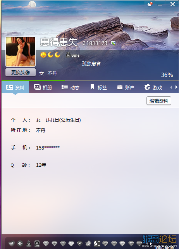Click the star icon in bottom icon bar
The height and width of the screenshot is (249, 179).
coord(88,243)
